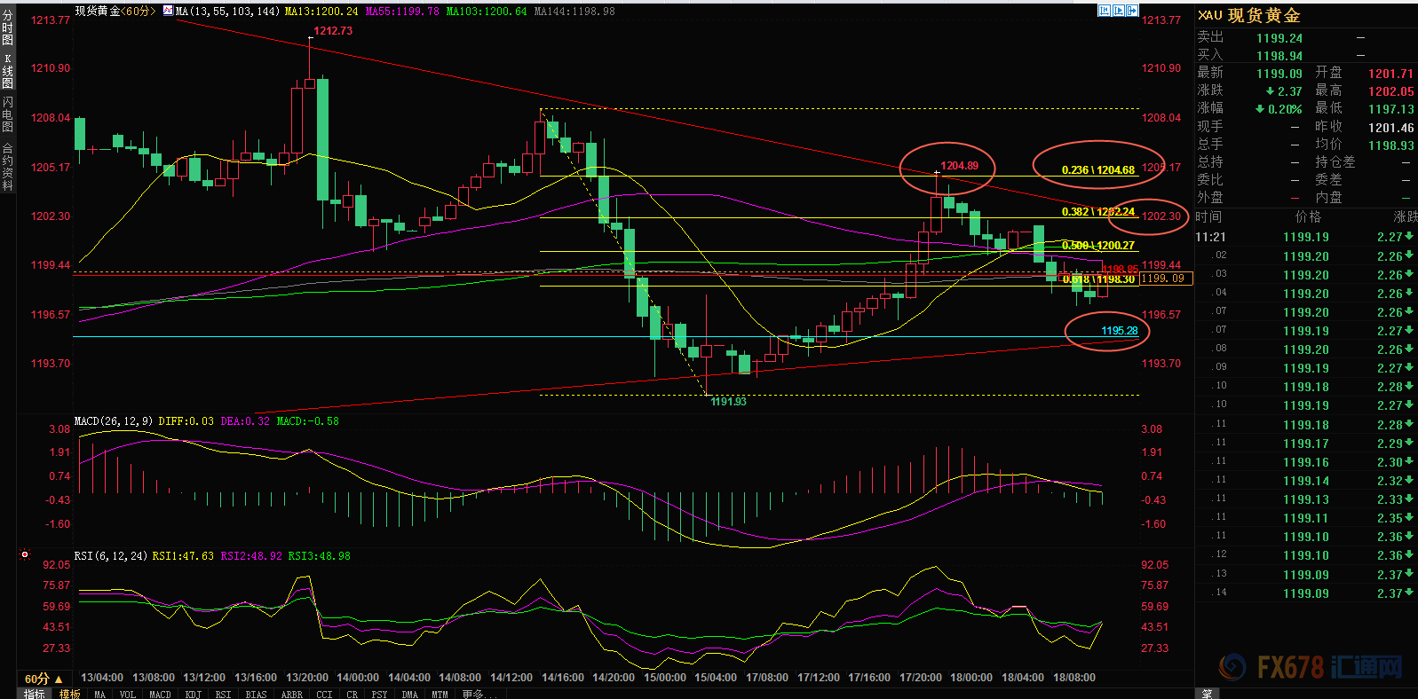Click the 均价 value 1198.93
1418x699 pixels.
1390,145
